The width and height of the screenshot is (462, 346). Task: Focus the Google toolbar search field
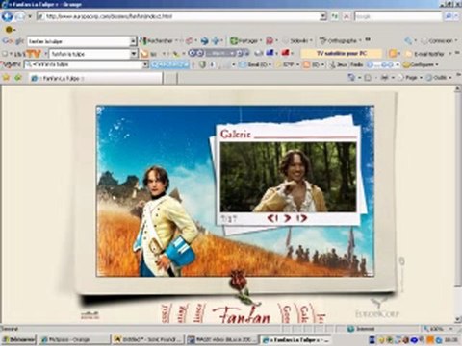79,41
